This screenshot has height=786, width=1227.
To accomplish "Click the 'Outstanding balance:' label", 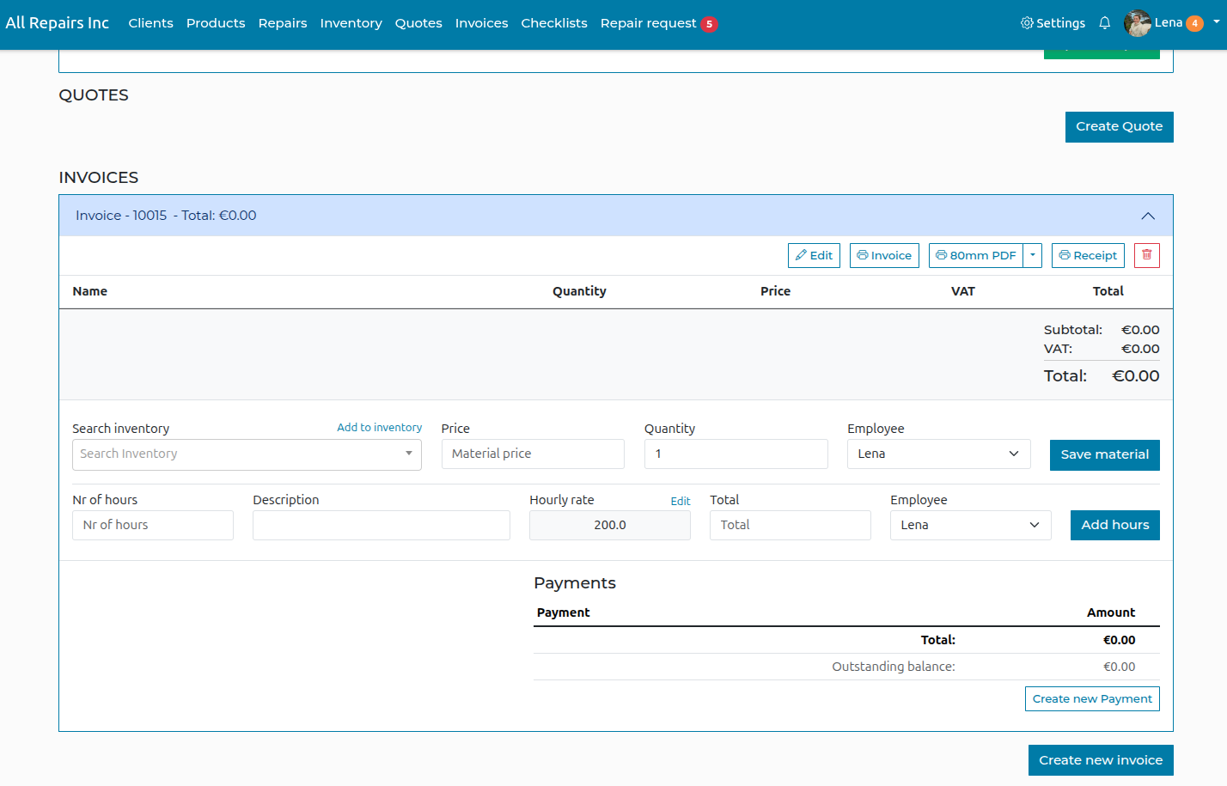I will [894, 667].
